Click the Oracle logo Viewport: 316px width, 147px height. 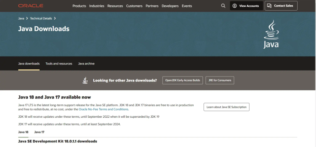(x=31, y=6)
